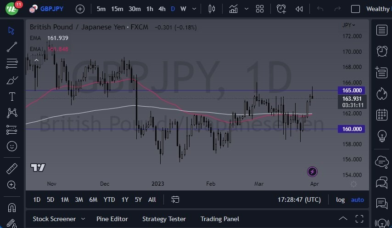Set date range to YTD
The width and height of the screenshot is (392, 228).
click(x=109, y=199)
